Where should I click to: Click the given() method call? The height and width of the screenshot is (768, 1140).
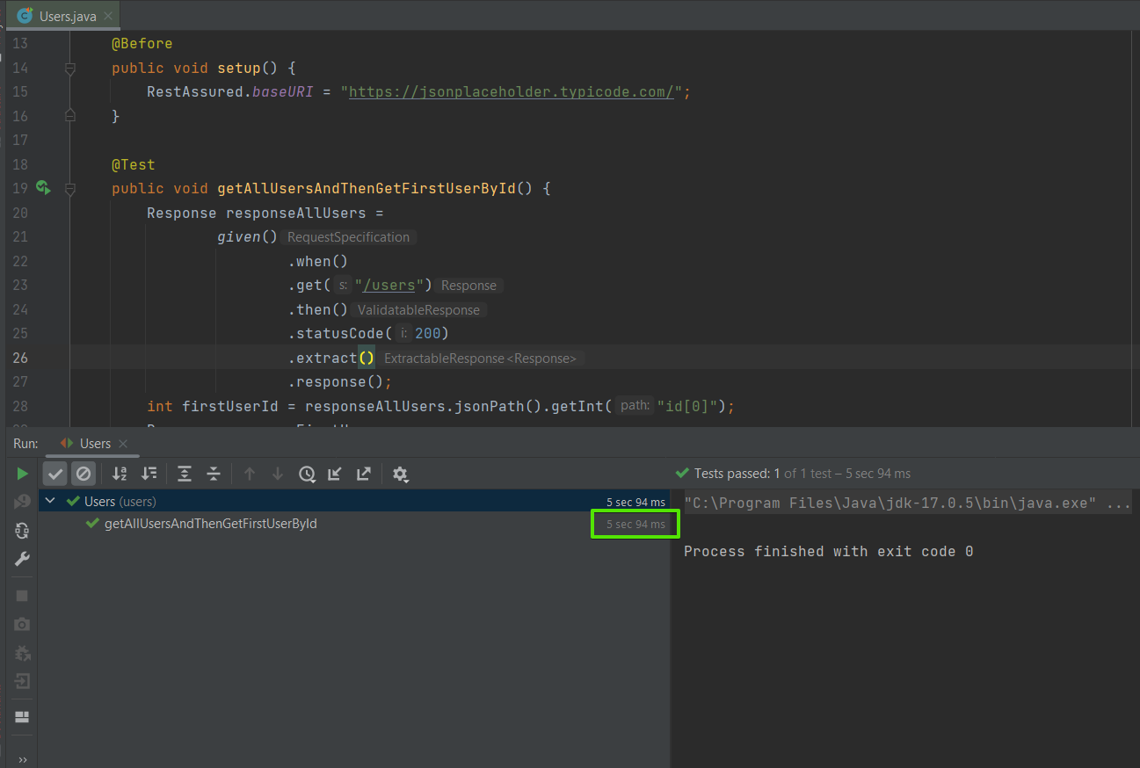pos(248,236)
